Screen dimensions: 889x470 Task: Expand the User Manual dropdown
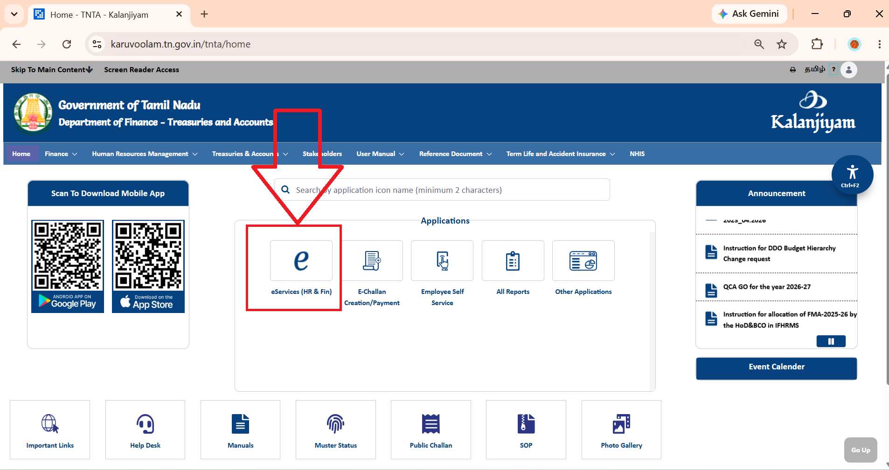point(380,154)
